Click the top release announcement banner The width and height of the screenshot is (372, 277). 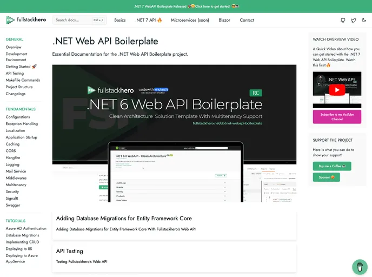pos(186,6)
